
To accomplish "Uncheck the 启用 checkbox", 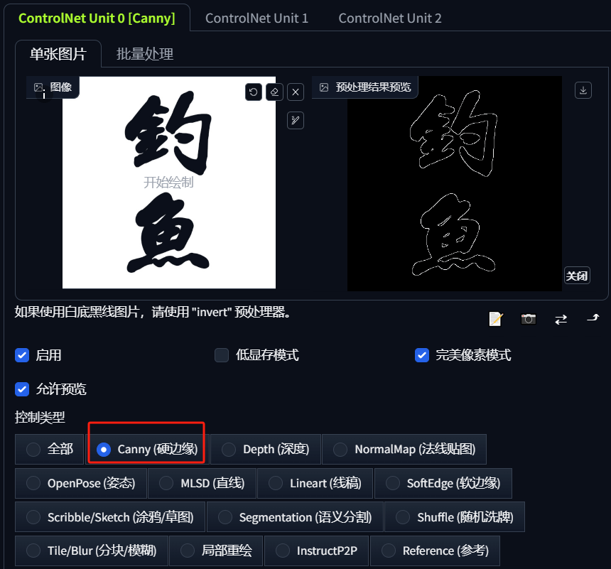I will coord(22,355).
